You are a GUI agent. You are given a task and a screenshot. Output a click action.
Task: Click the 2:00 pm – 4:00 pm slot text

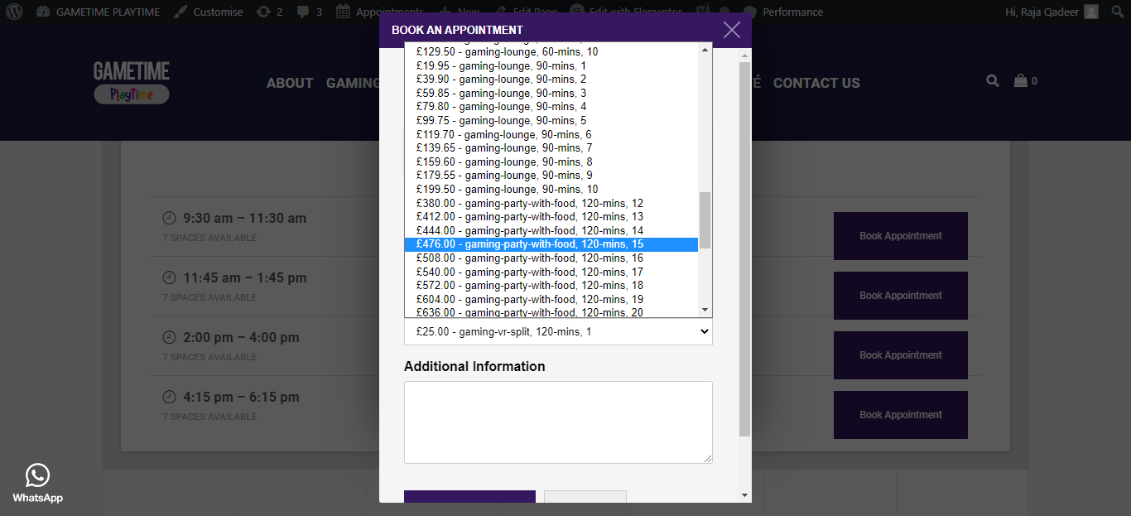pos(241,338)
